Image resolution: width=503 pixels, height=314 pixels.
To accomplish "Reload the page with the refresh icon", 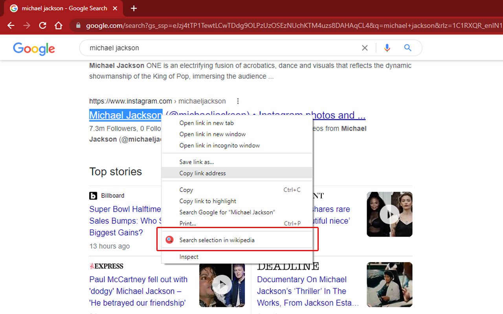I will 42,26.
